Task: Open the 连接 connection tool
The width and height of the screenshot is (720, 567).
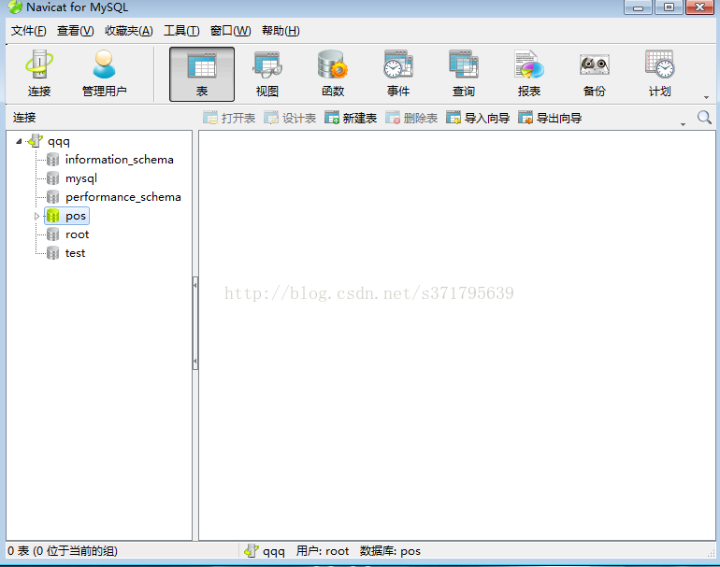Action: coord(39,74)
